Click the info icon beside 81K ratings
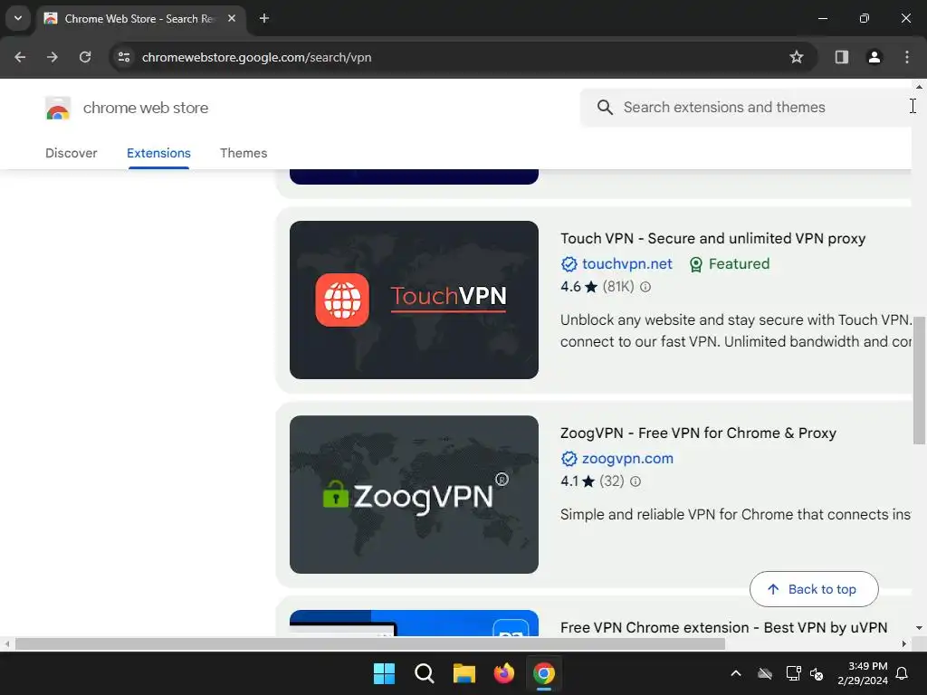The width and height of the screenshot is (927, 695). click(x=645, y=287)
